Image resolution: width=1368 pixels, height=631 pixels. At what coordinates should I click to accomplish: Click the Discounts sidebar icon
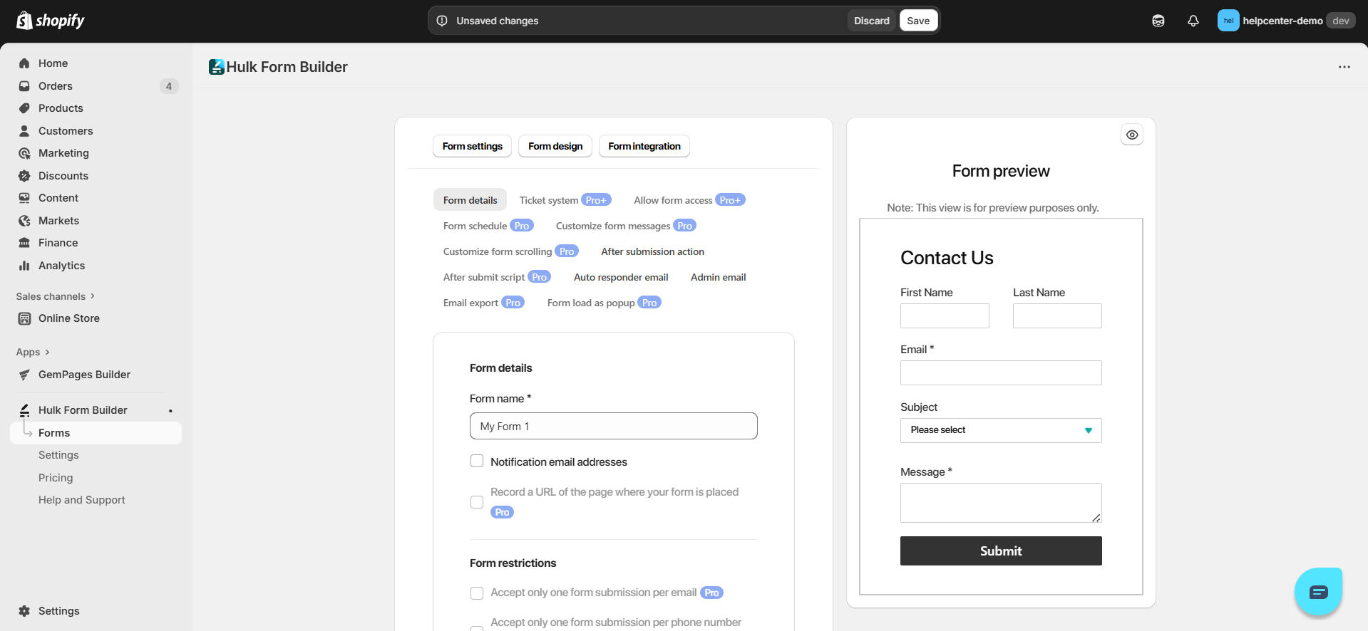tap(24, 176)
